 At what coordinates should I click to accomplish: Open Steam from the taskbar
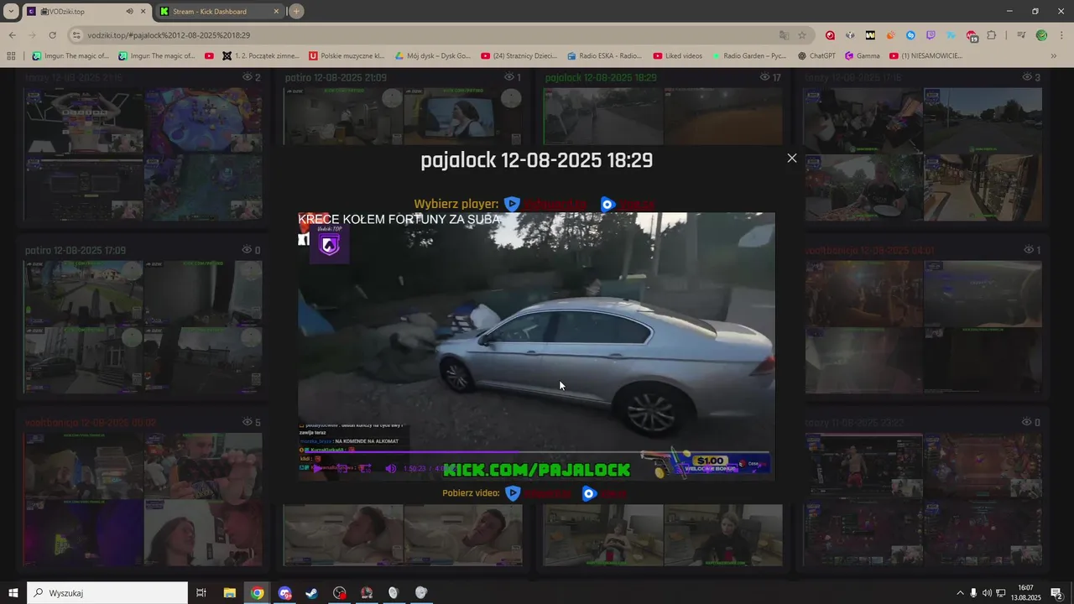click(x=311, y=592)
